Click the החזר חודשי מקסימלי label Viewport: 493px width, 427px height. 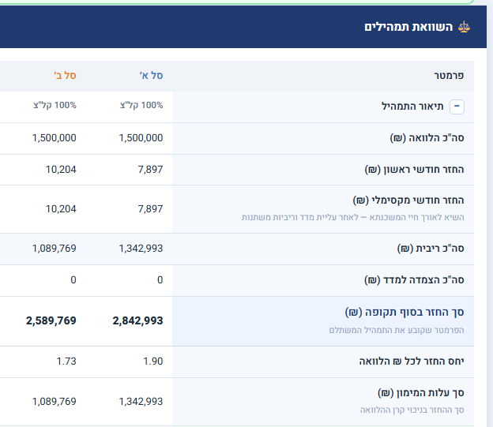pos(408,200)
